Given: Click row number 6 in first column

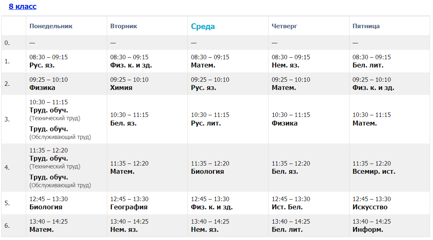Looking at the screenshot, I should 7,226.
